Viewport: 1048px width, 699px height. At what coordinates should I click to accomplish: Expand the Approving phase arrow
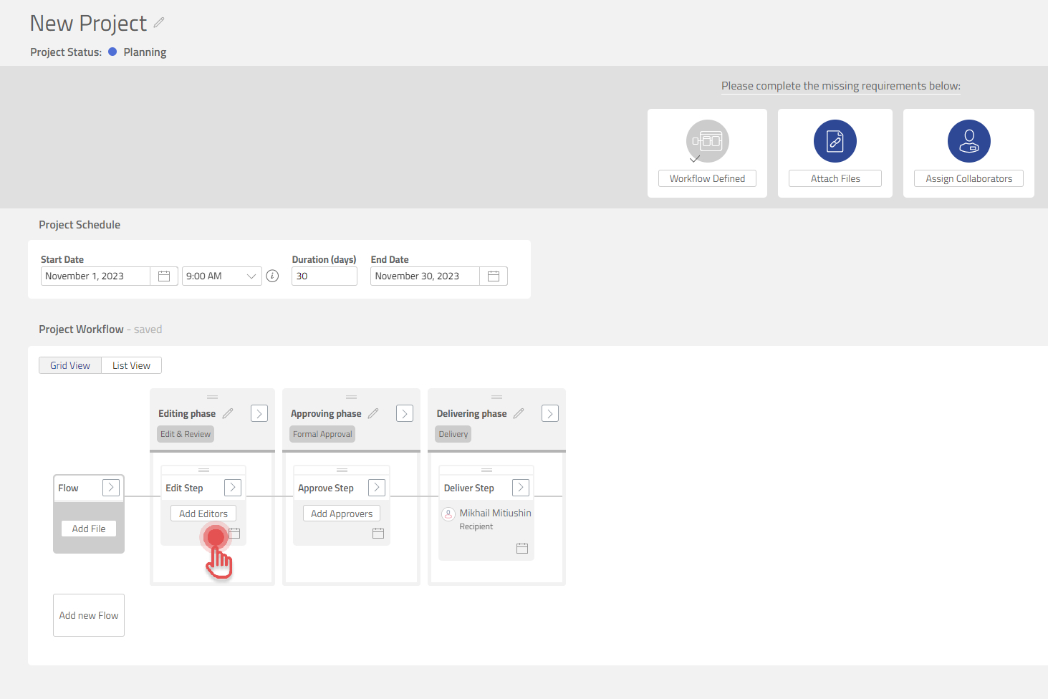(x=405, y=413)
